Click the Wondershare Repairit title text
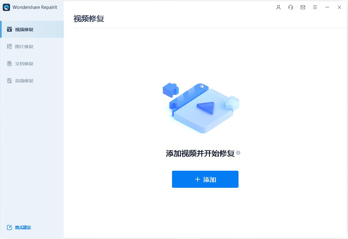The width and height of the screenshot is (348, 239). click(x=35, y=7)
